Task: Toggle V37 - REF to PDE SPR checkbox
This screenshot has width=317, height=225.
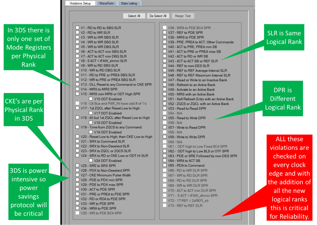Action: [165, 32]
